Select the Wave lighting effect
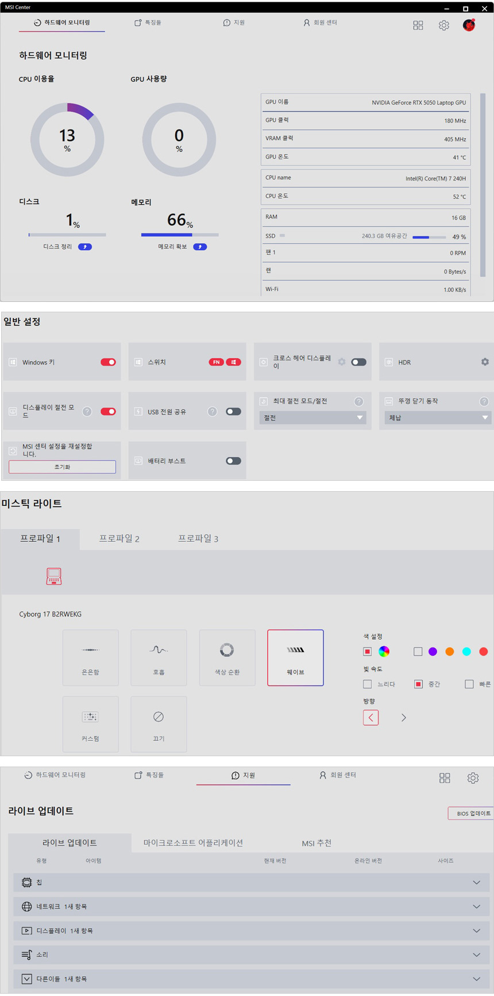 295,657
